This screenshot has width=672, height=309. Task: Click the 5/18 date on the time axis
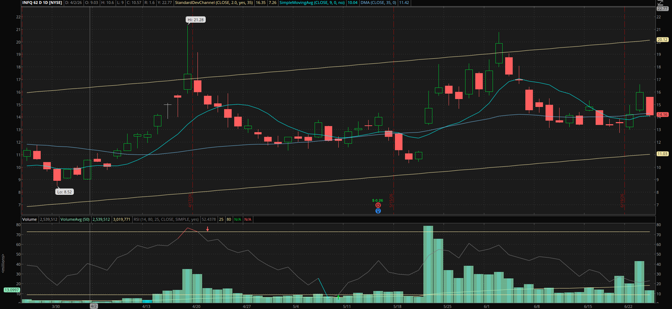[397, 306]
